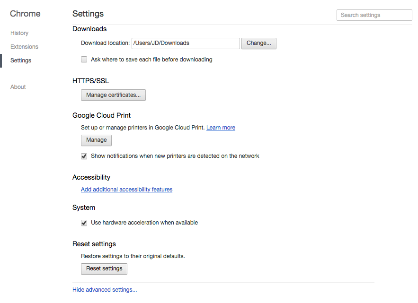Collapse with Hide advanced settings link
The height and width of the screenshot is (303, 418).
[x=105, y=290]
